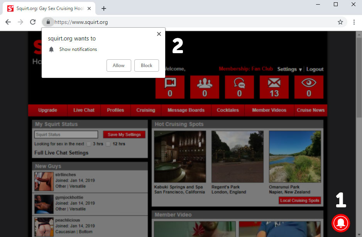Open the buddies counter tile

205,87
